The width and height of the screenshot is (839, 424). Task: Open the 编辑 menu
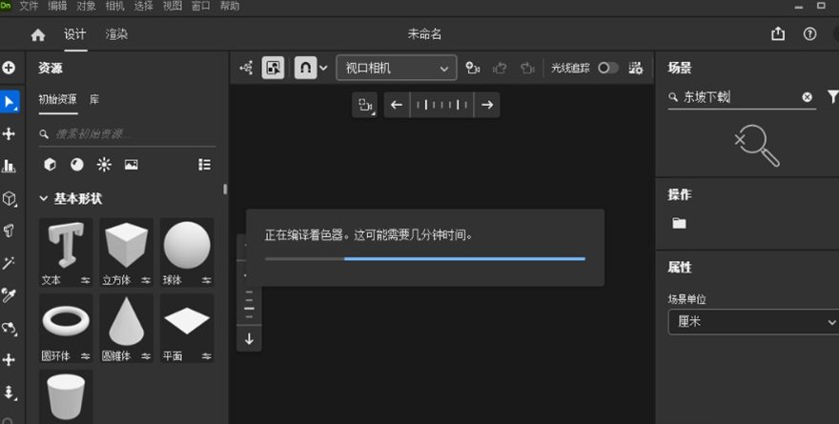[58, 7]
